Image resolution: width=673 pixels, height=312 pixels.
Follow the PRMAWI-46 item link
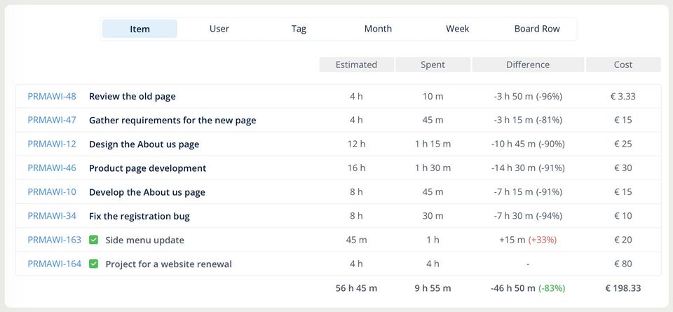point(52,168)
